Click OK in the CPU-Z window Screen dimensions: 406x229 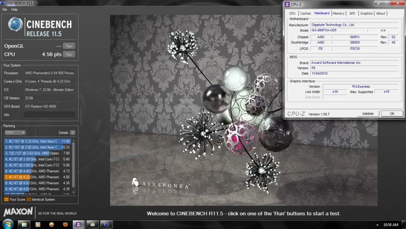point(392,114)
